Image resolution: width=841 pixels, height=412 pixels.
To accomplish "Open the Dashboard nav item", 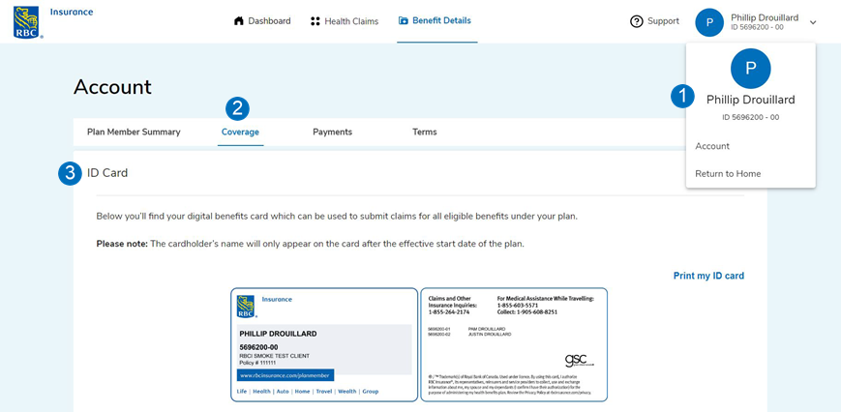I will pyautogui.click(x=262, y=21).
